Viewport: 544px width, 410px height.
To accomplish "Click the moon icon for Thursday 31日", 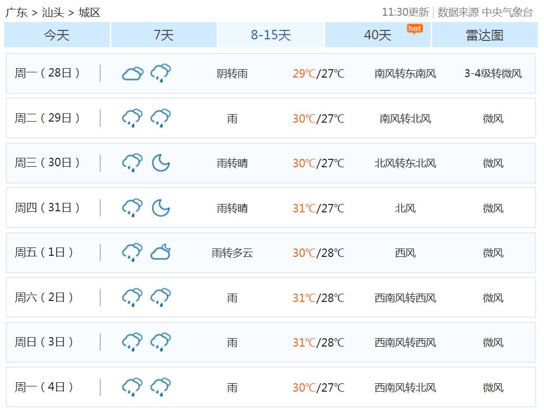I will 161,208.
